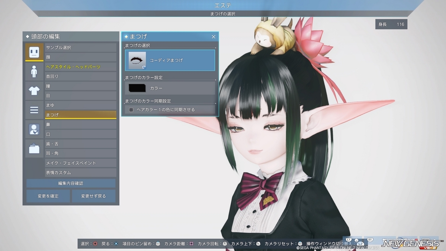The image size is (446, 251).
Task: Click the 戻る cross button prompt icon
Action: pyautogui.click(x=116, y=244)
